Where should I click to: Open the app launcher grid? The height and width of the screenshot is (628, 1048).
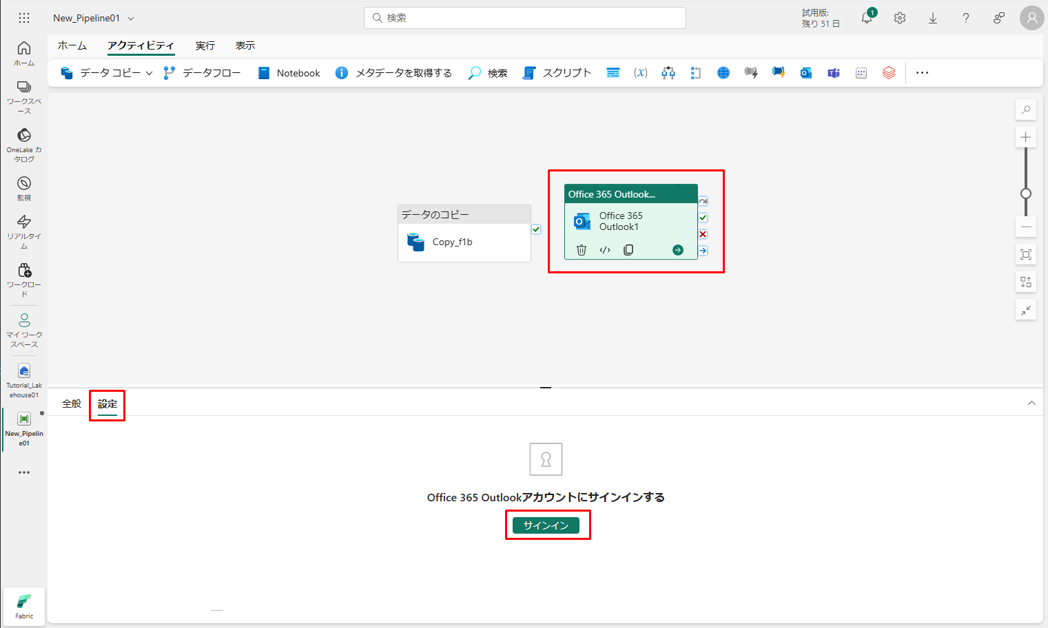tap(24, 18)
